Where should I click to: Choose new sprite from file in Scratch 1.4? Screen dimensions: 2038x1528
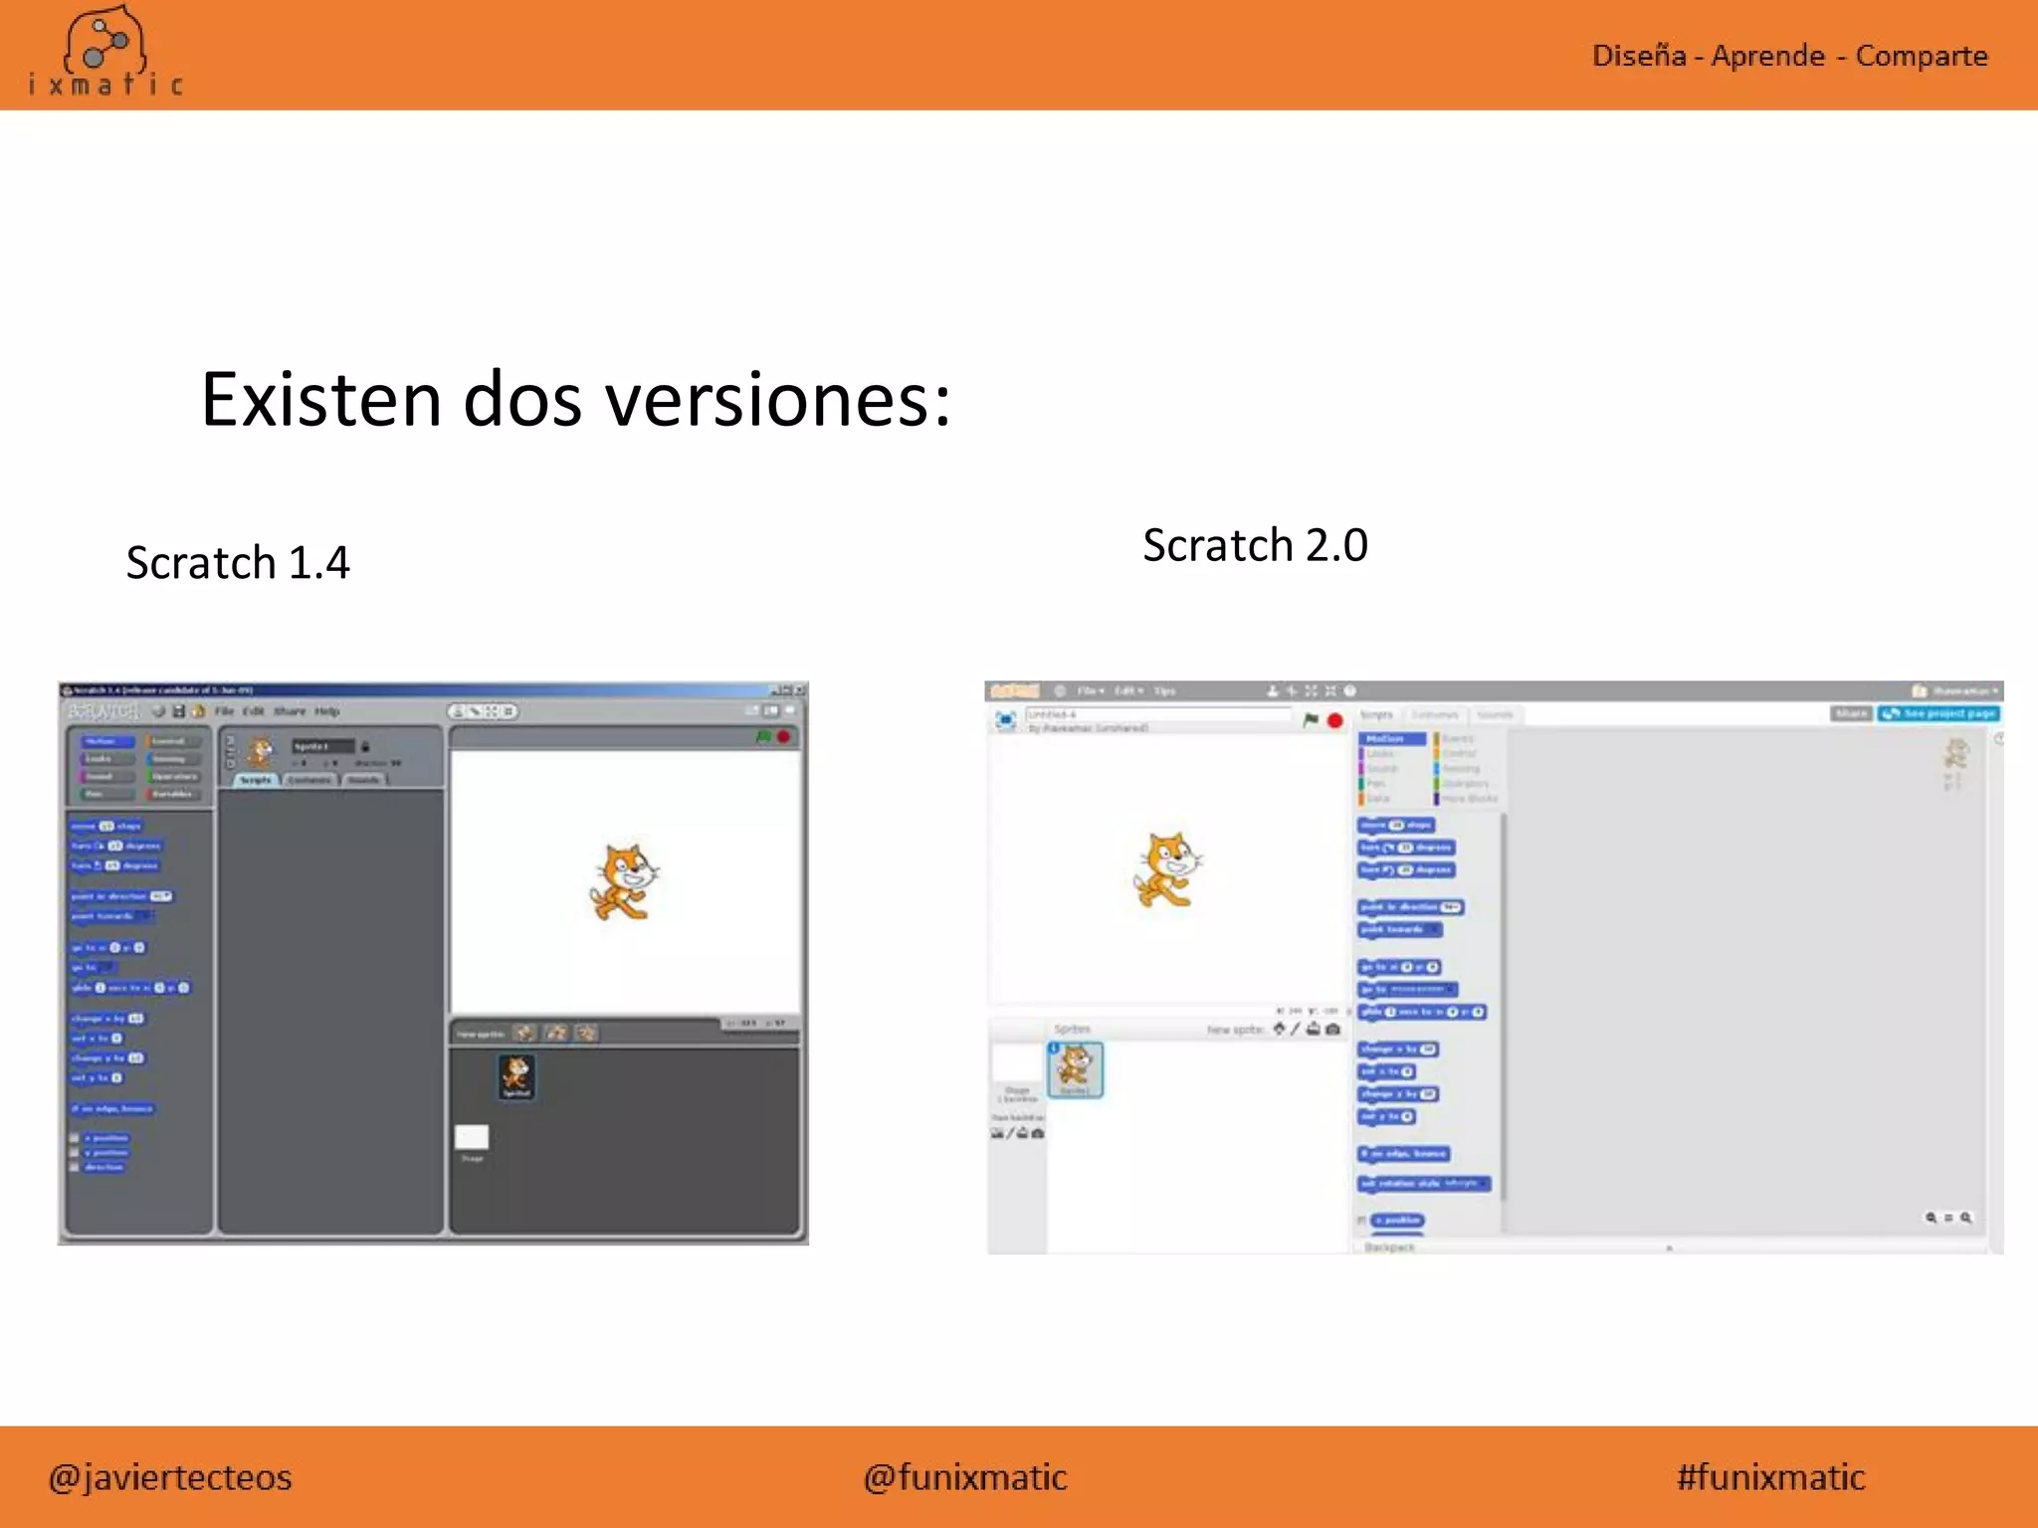coord(556,1034)
